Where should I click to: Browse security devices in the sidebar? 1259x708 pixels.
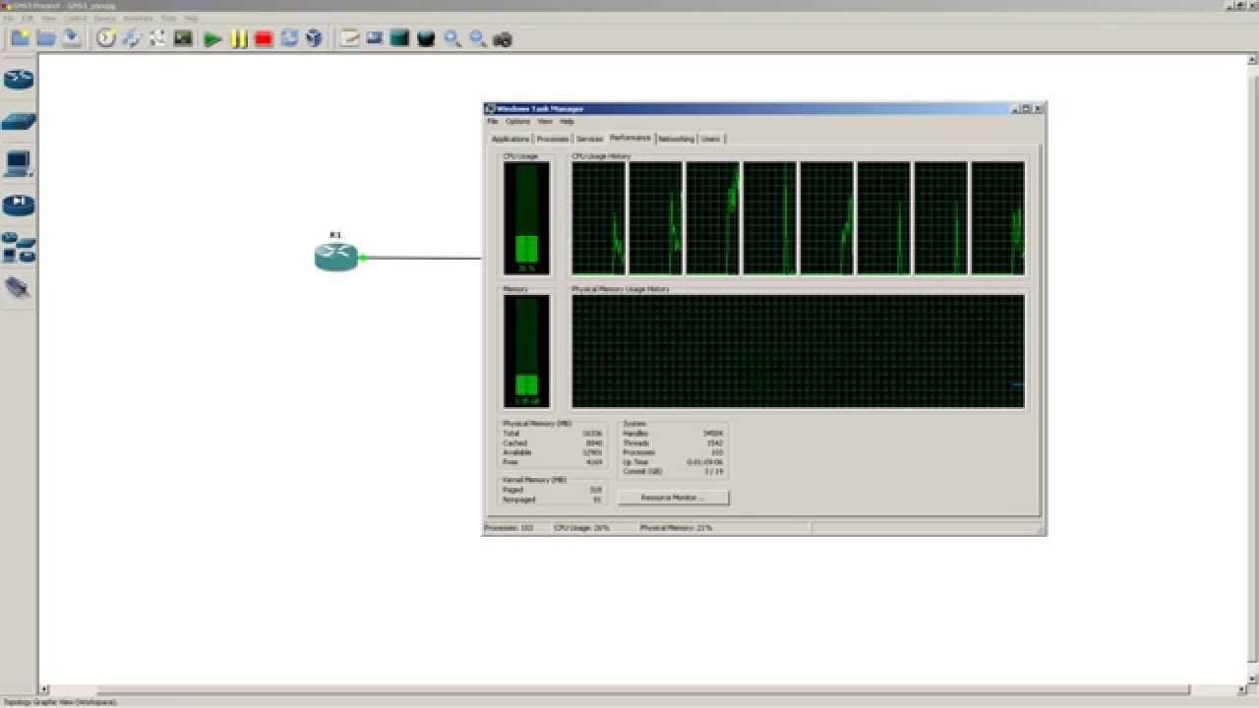point(19,205)
